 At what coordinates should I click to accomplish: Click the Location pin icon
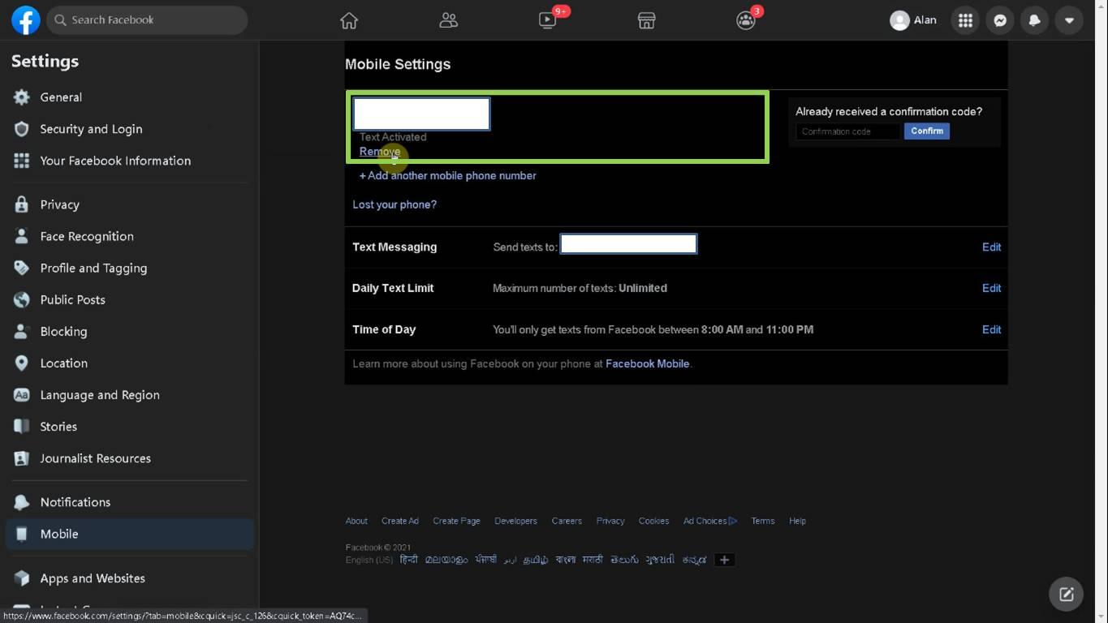pyautogui.click(x=22, y=363)
